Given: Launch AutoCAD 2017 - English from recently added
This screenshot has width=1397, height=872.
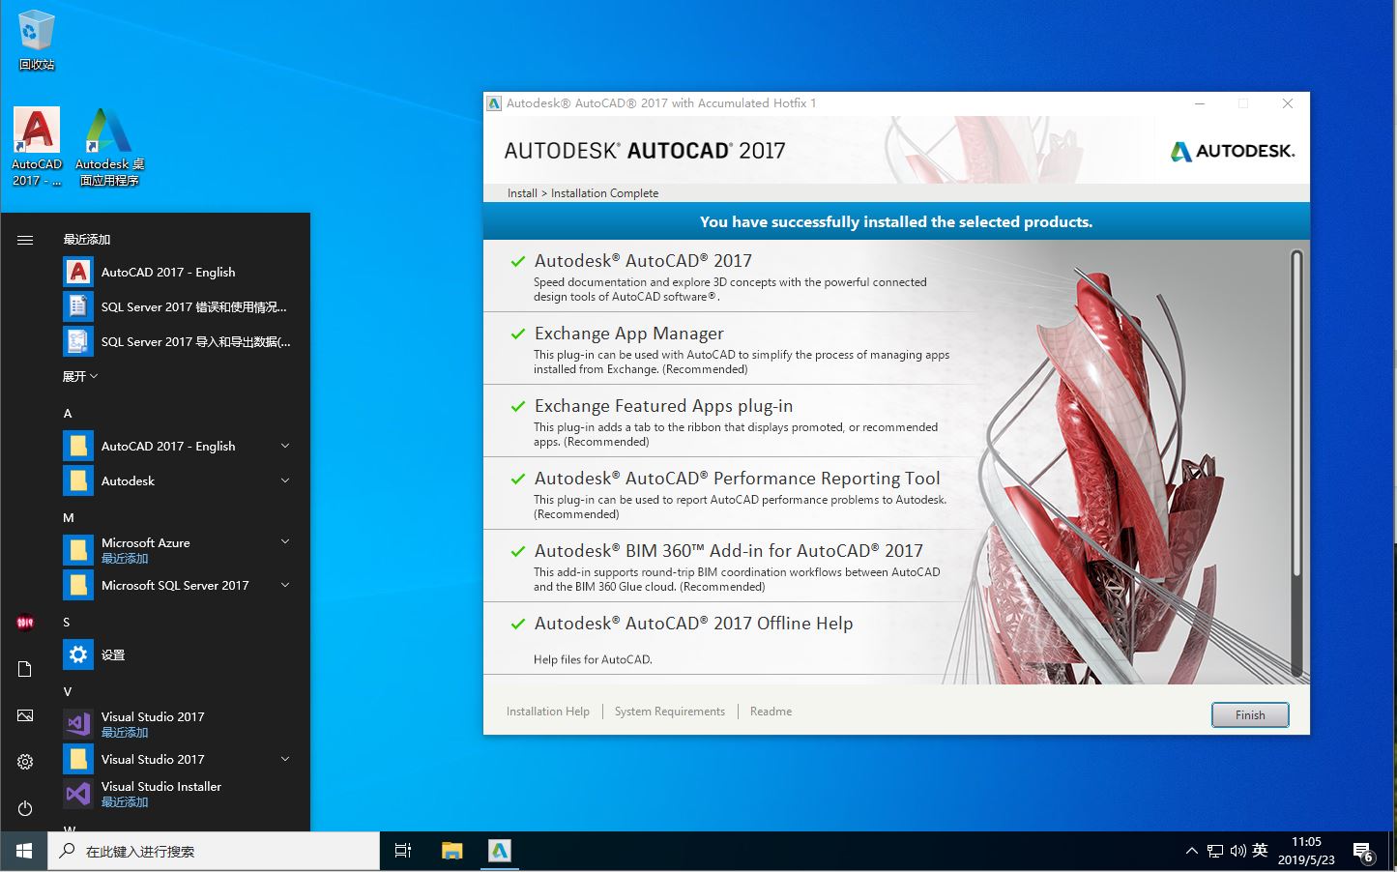Looking at the screenshot, I should click(179, 273).
